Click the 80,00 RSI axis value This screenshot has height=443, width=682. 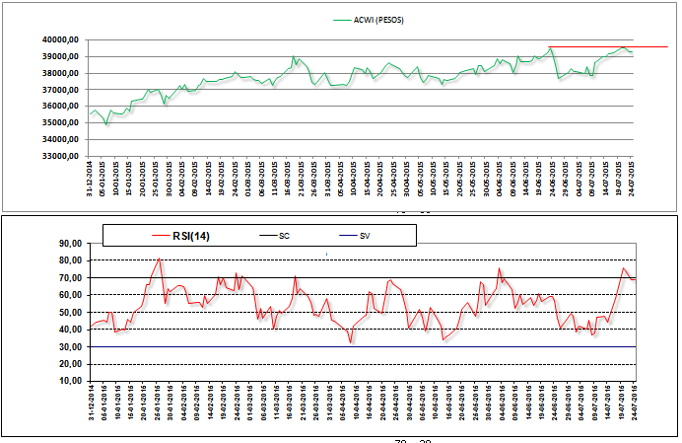tap(70, 260)
